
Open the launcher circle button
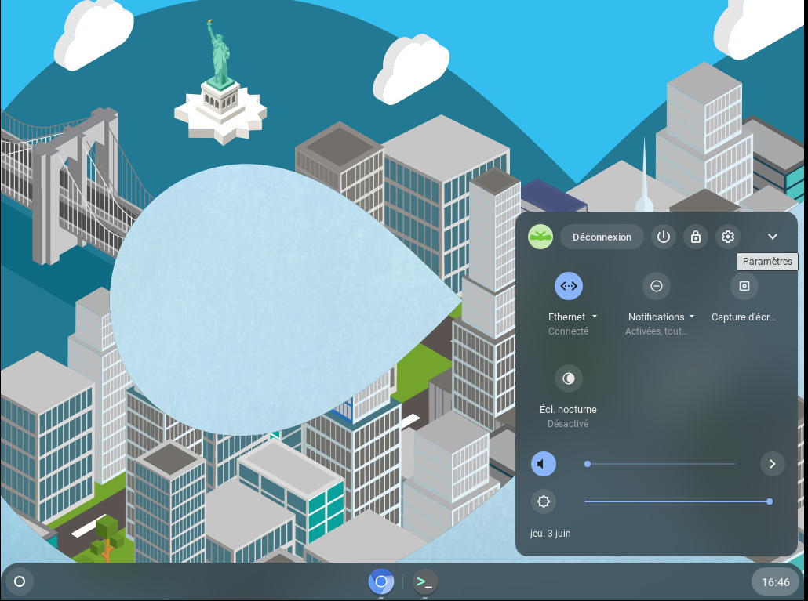[x=20, y=581]
